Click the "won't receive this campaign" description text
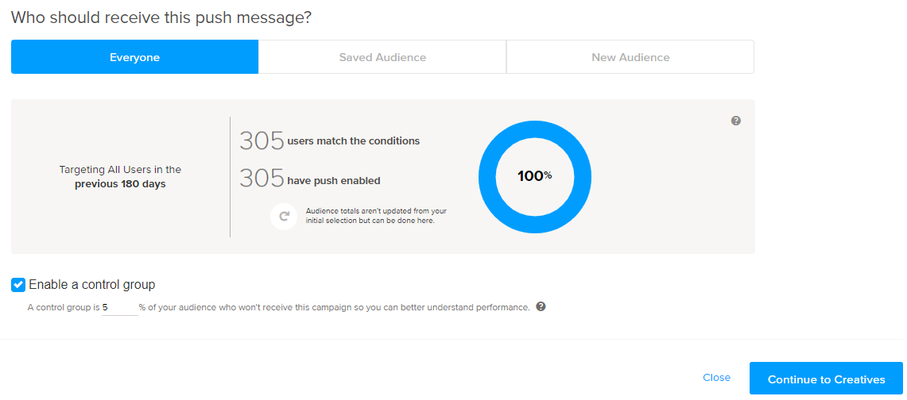The image size is (907, 400). click(334, 307)
